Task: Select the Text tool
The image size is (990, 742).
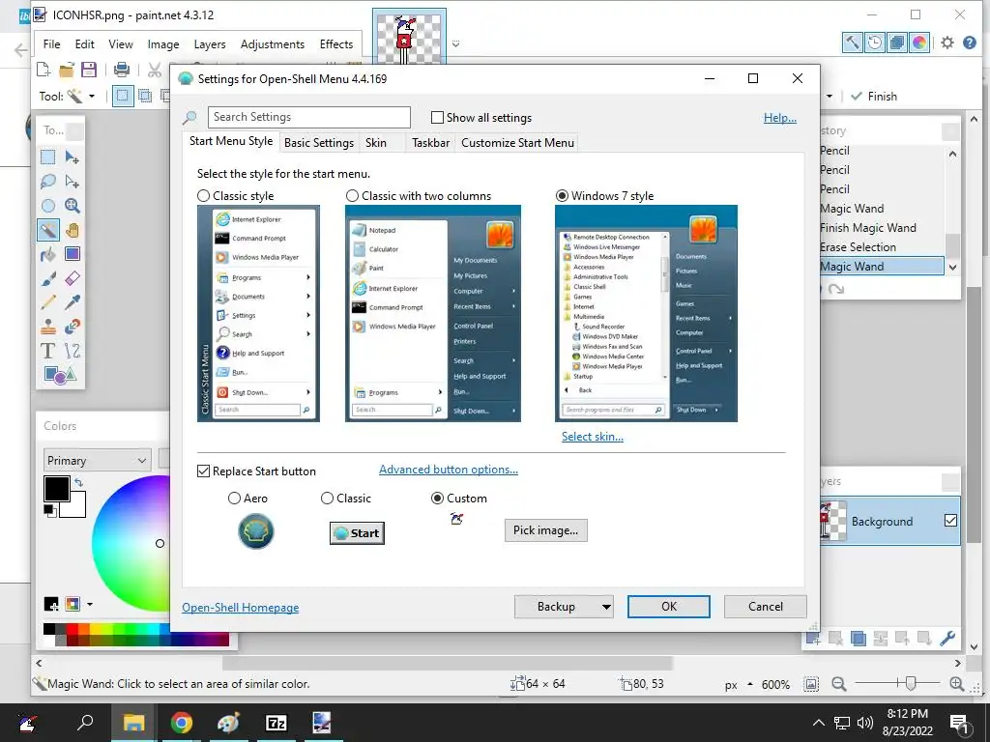Action: click(48, 350)
